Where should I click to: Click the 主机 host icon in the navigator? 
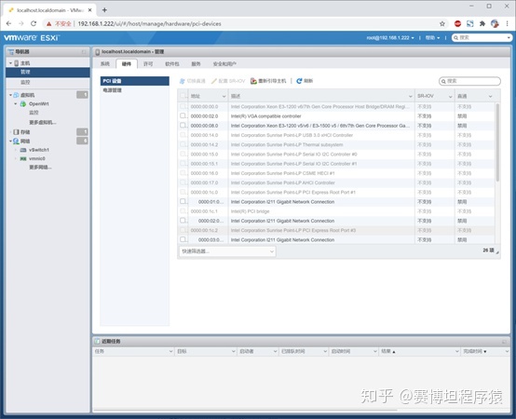point(17,62)
